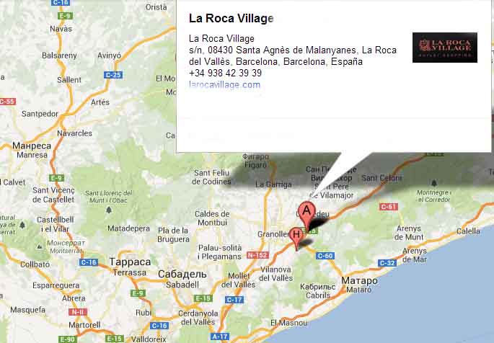
Task: Click the La Roca Village logo thumbnail
Action: [x=444, y=48]
